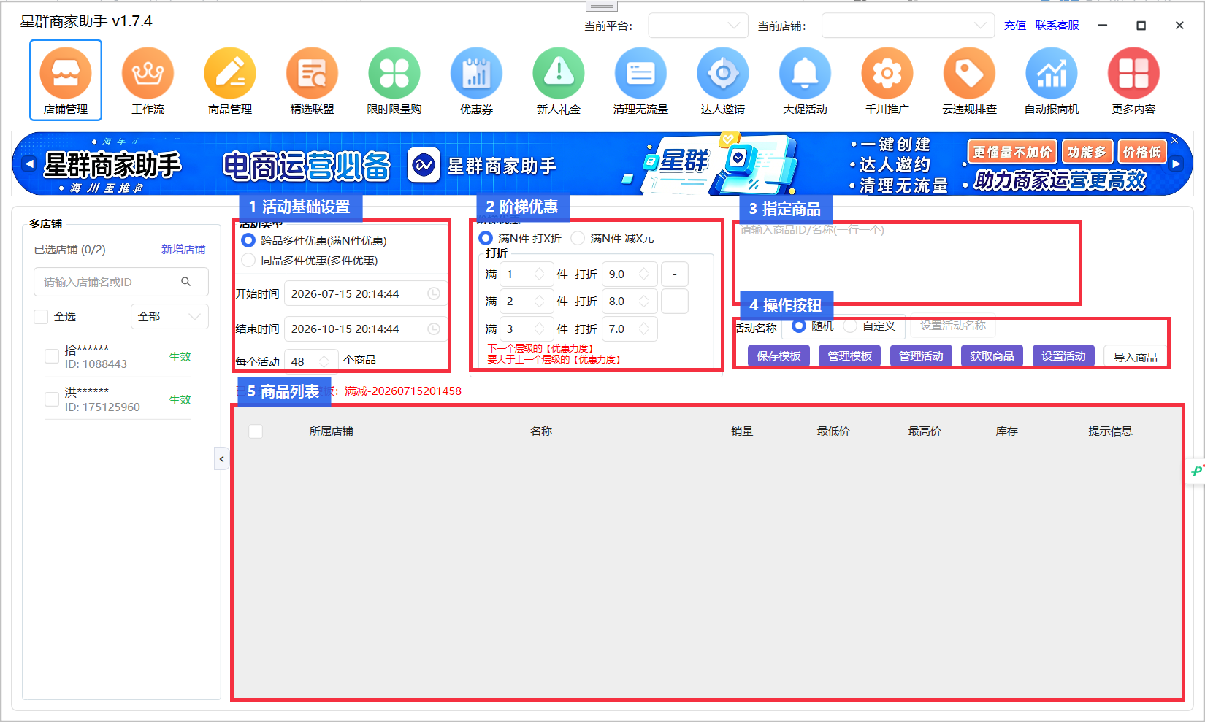This screenshot has width=1205, height=722.
Task: Click the discount 9.0 stepper arrows
Action: tap(644, 274)
